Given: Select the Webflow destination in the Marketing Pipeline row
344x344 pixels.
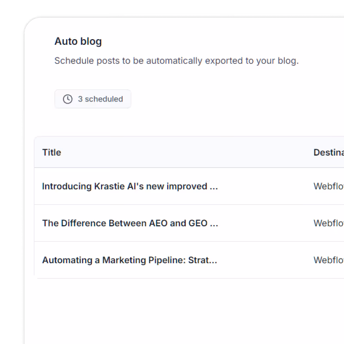Looking at the screenshot, I should (x=329, y=260).
